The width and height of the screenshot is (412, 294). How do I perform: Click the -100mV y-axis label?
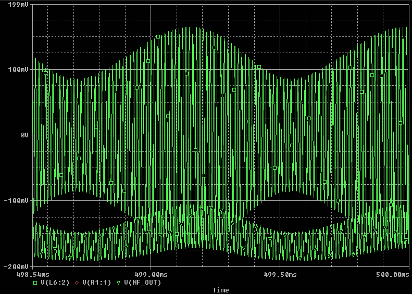[x=16, y=200]
